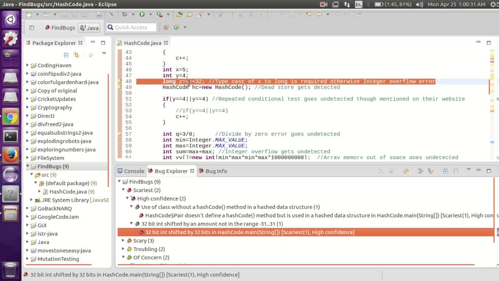Click the Bug Explorer grouping/tree icon
The height and width of the screenshot is (281, 499).
tap(431, 171)
